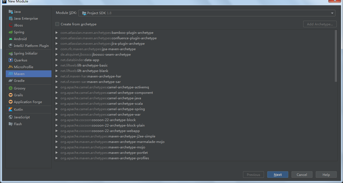This screenshot has height=183, width=343.
Task: Click the Application Forge icon
Action: [x=11, y=102]
